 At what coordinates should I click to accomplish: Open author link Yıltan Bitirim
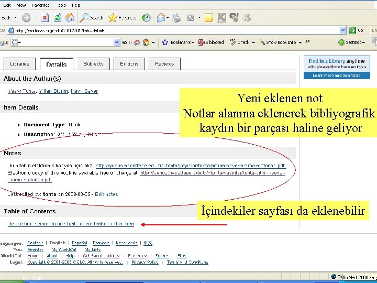click(53, 91)
